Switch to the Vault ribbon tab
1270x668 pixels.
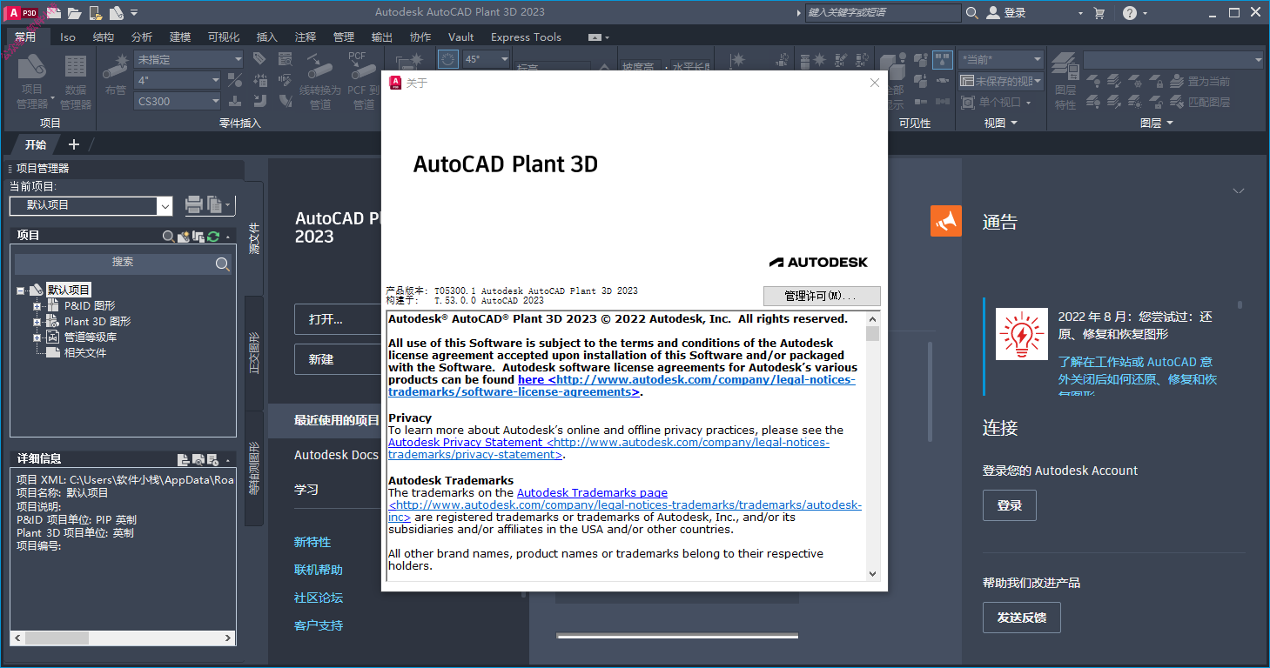click(x=461, y=37)
